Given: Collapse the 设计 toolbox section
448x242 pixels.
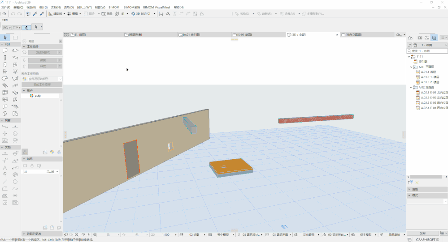Looking at the screenshot, I should [x=2, y=44].
